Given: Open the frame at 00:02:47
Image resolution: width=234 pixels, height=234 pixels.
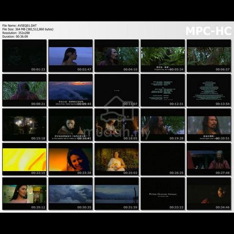Looking at the screenshot, I should [x=71, y=56].
